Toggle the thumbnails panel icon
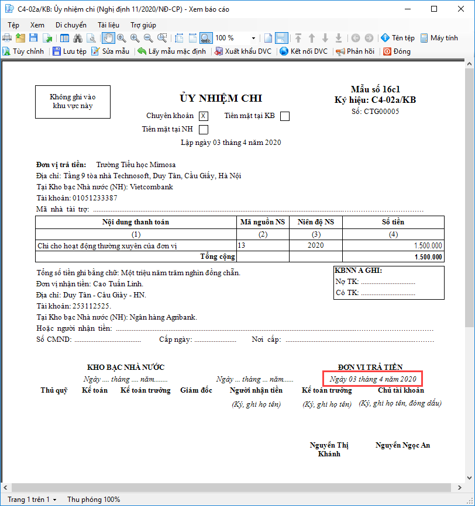This screenshot has height=506, width=475. [x=64, y=38]
